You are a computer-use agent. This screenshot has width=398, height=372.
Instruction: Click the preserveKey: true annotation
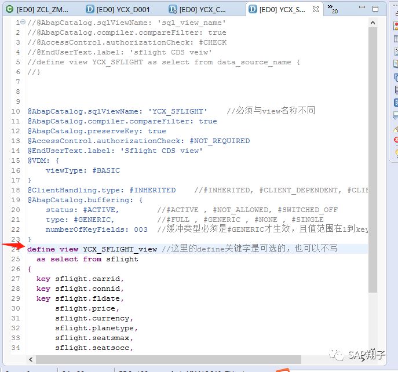[97, 132]
